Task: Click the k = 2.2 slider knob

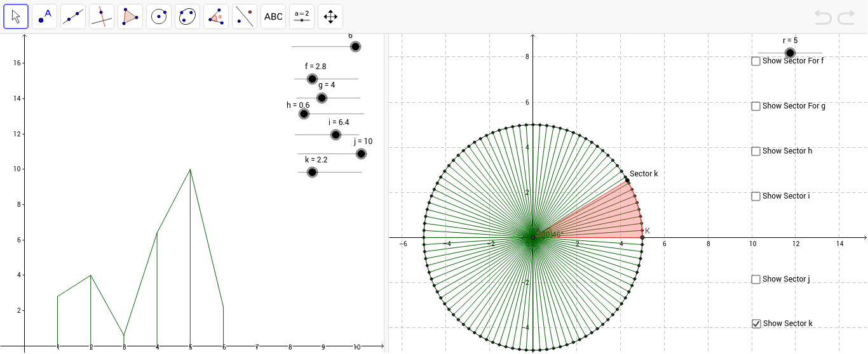Action: pyautogui.click(x=312, y=172)
